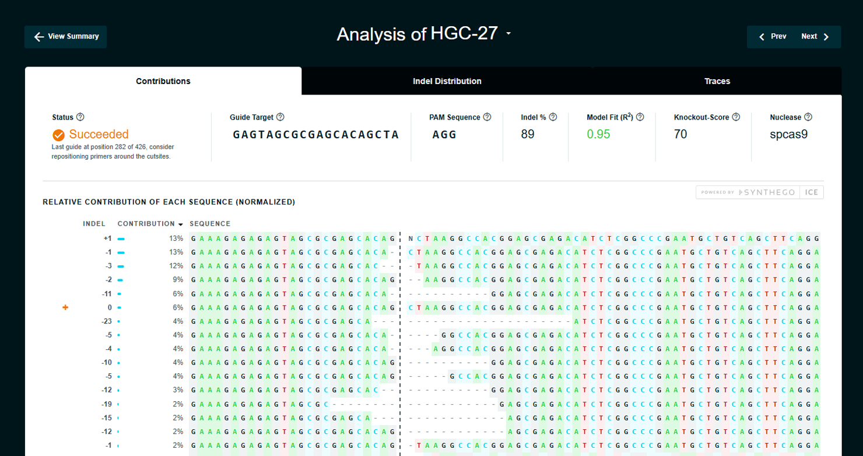
Task: Click the Model Fit help icon
Action: [x=640, y=117]
